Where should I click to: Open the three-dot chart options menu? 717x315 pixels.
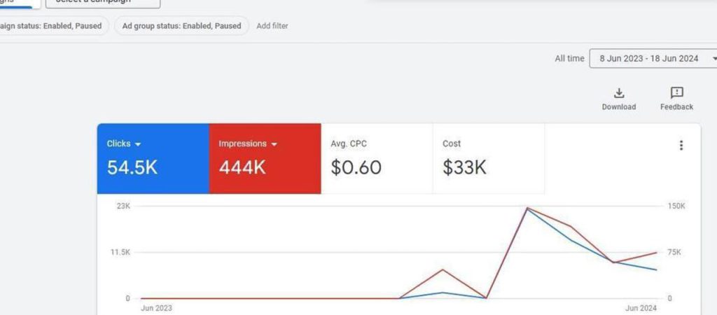click(x=681, y=146)
